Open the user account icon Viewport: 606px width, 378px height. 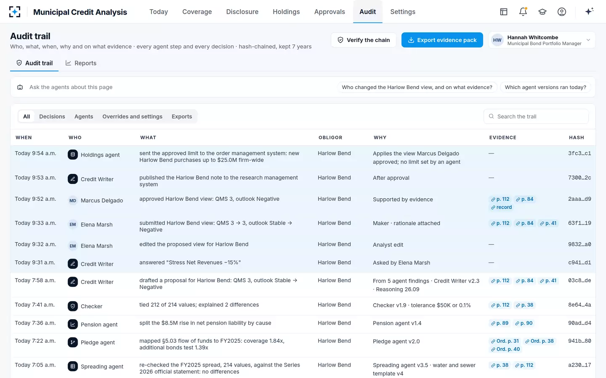click(562, 12)
